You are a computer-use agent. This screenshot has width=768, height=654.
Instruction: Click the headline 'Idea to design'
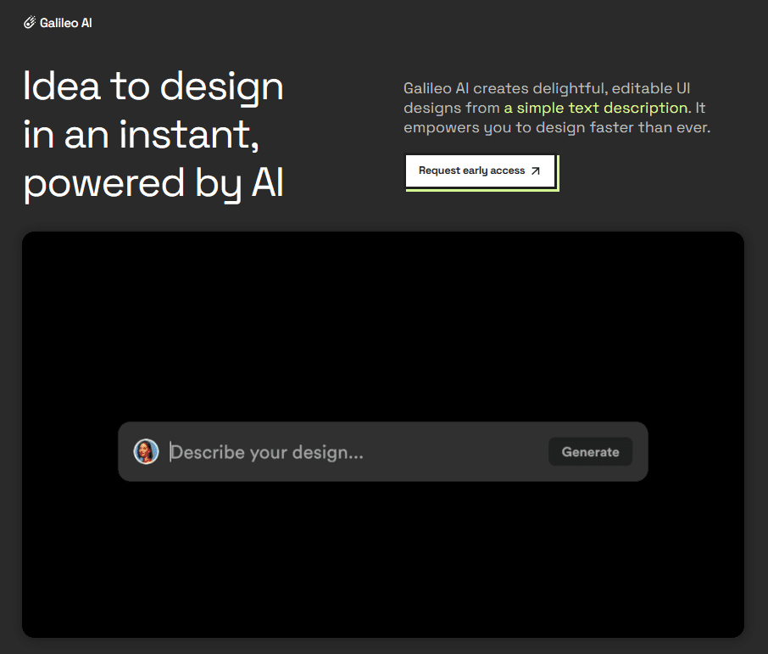coord(153,87)
